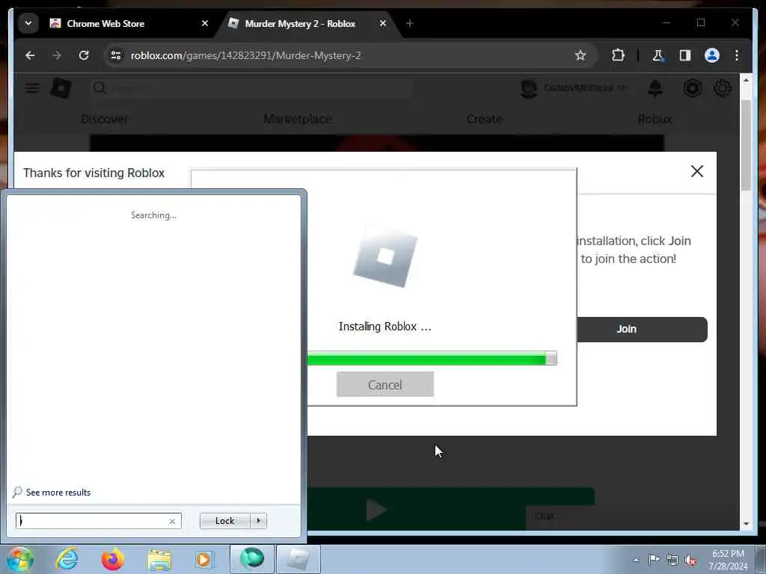Close the Chrome Web Store tab
The height and width of the screenshot is (574, 766).
click(205, 23)
